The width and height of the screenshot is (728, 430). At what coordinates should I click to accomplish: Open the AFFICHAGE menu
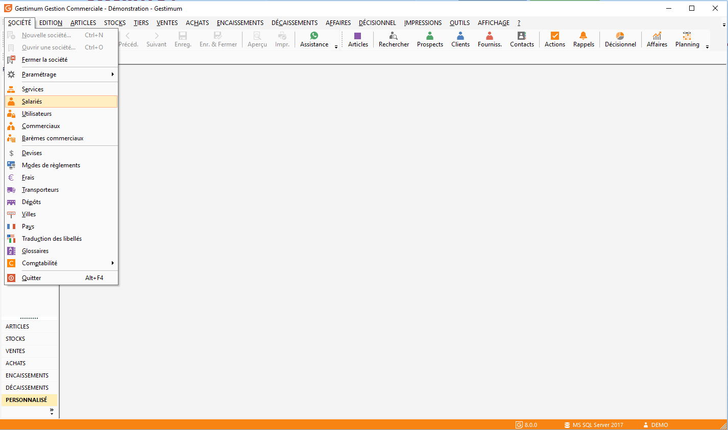493,23
